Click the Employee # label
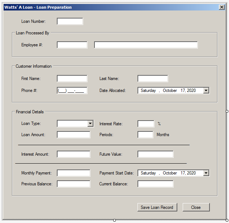Image resolution: width=229 pixels, height=223 pixels. (x=32, y=45)
